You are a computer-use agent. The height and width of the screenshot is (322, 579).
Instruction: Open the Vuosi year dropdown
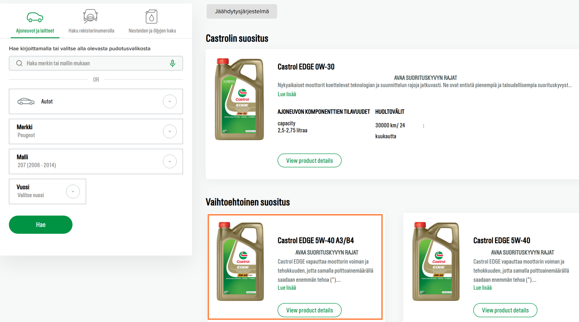coord(47,191)
